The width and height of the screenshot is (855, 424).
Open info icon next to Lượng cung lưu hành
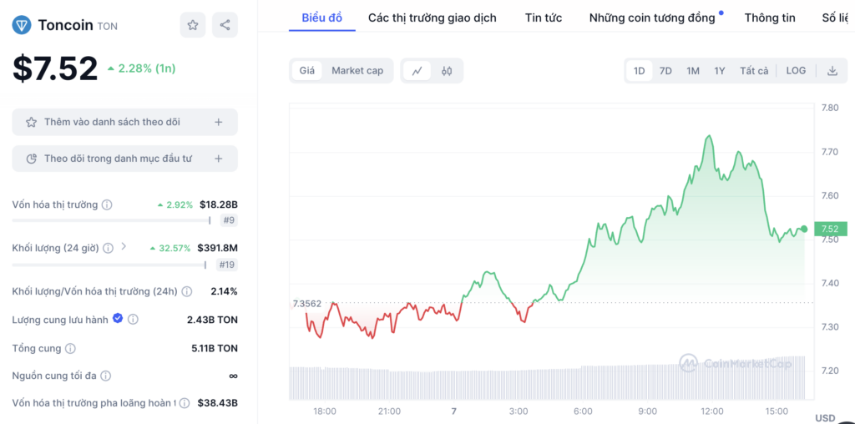(x=133, y=320)
